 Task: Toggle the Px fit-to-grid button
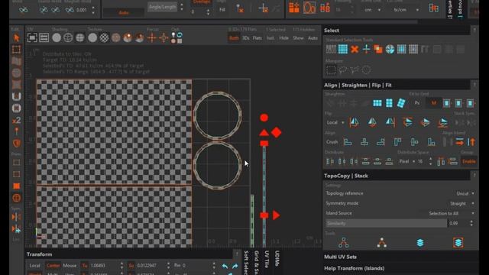tap(417, 103)
